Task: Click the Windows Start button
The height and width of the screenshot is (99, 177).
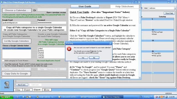Action: [x=7, y=97]
